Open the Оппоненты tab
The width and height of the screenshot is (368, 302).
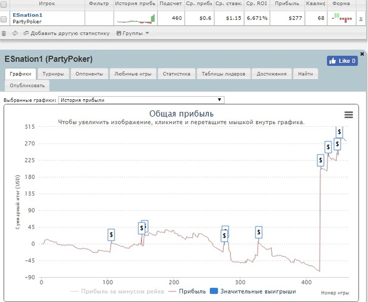tap(89, 74)
